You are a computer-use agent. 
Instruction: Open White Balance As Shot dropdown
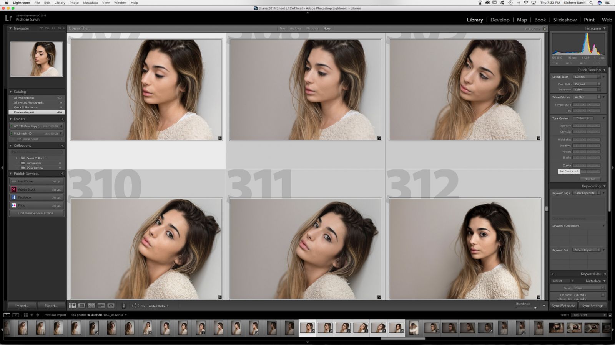click(x=587, y=97)
